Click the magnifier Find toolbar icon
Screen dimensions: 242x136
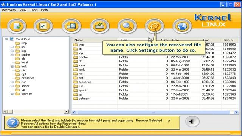point(127,26)
